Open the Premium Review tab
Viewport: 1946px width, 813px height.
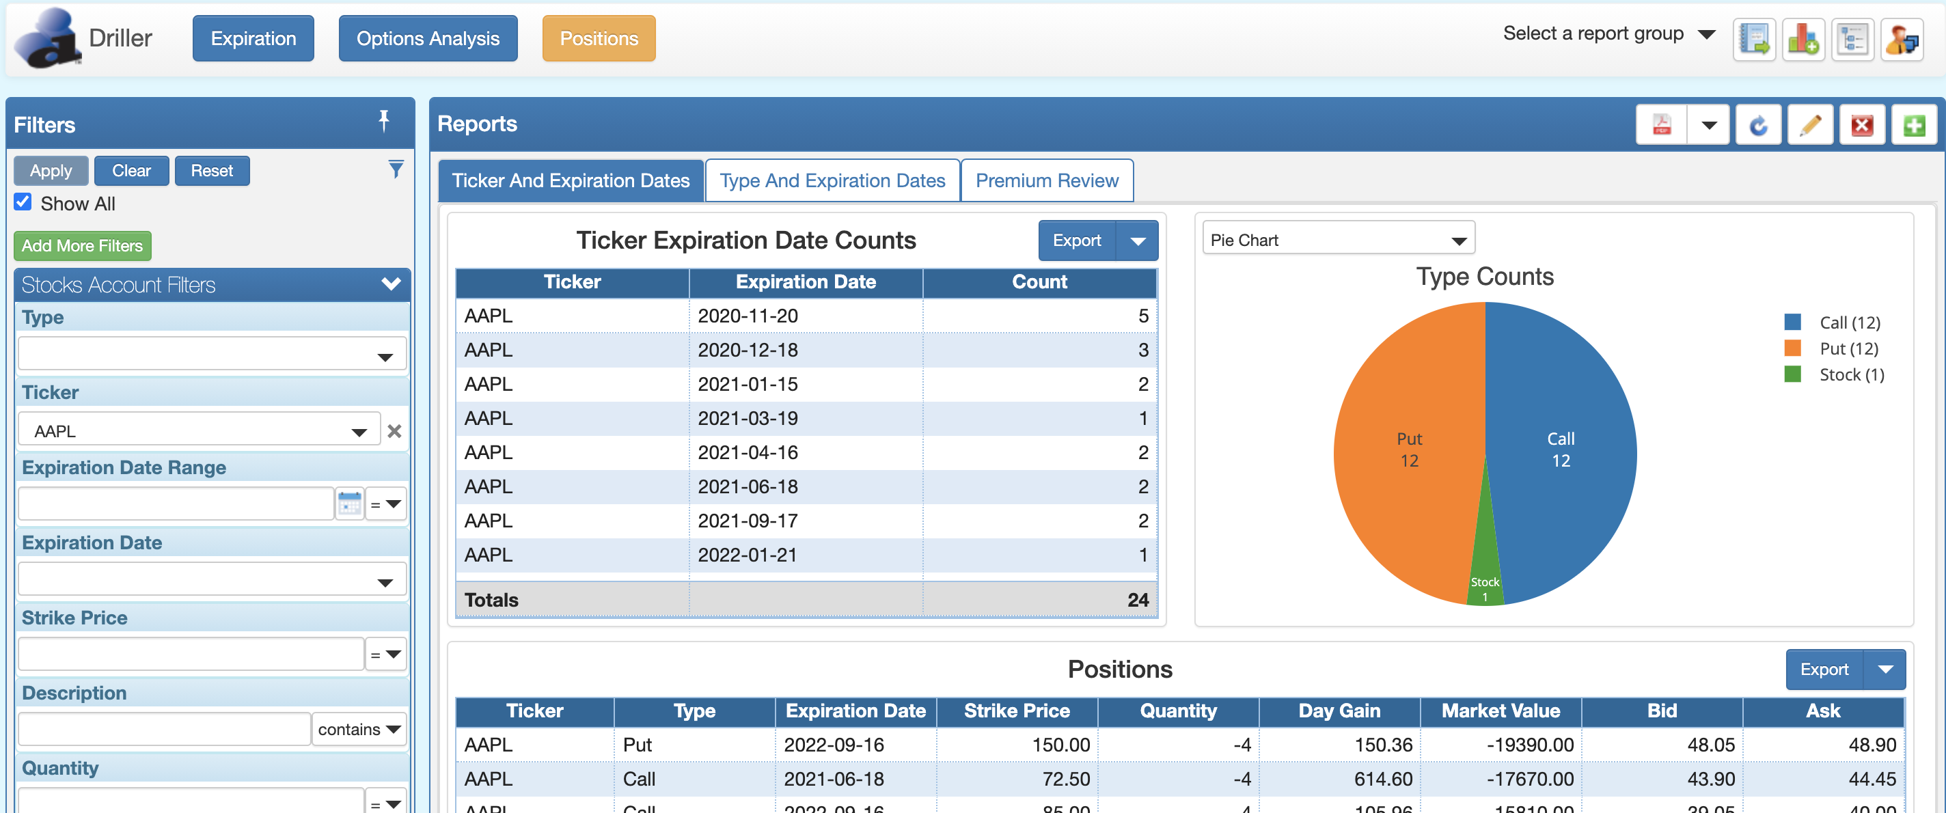tap(1046, 180)
